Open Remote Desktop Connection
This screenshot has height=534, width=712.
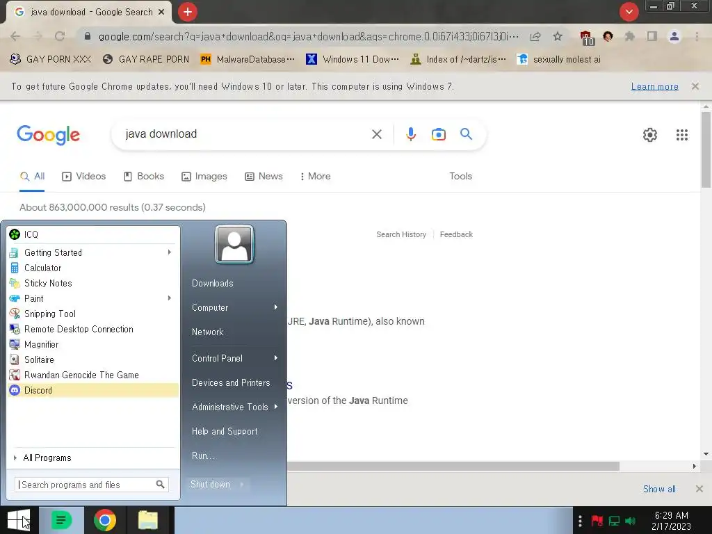pyautogui.click(x=93, y=329)
